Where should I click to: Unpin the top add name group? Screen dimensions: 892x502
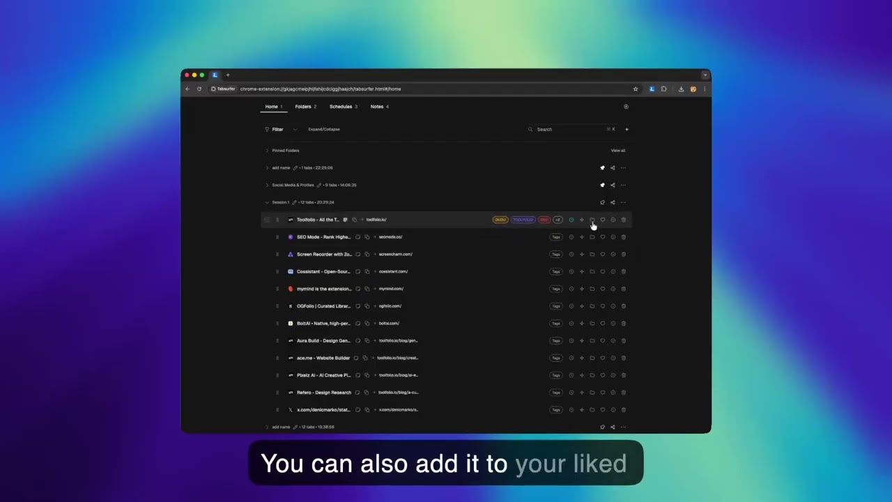point(602,167)
